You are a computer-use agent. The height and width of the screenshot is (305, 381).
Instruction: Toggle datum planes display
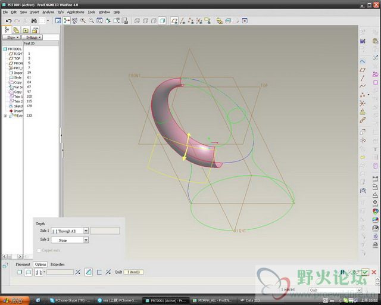174,21
